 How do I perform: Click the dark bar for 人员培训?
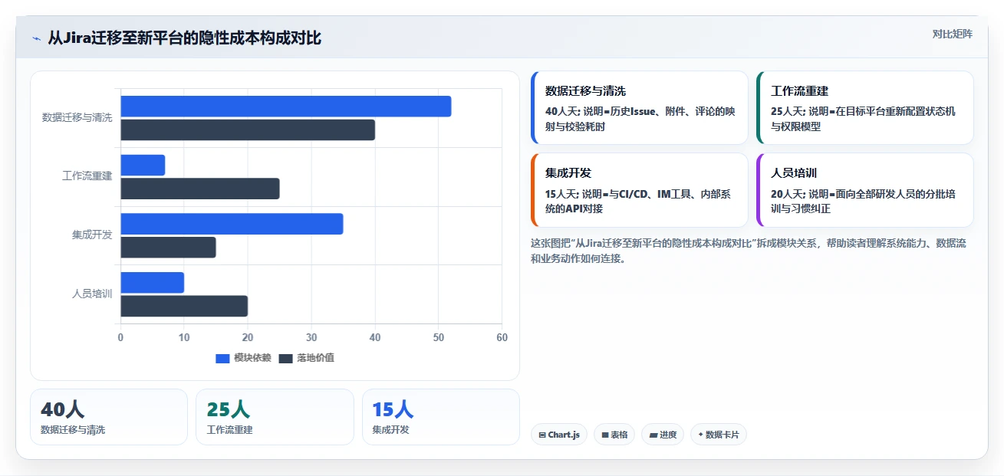coord(184,306)
